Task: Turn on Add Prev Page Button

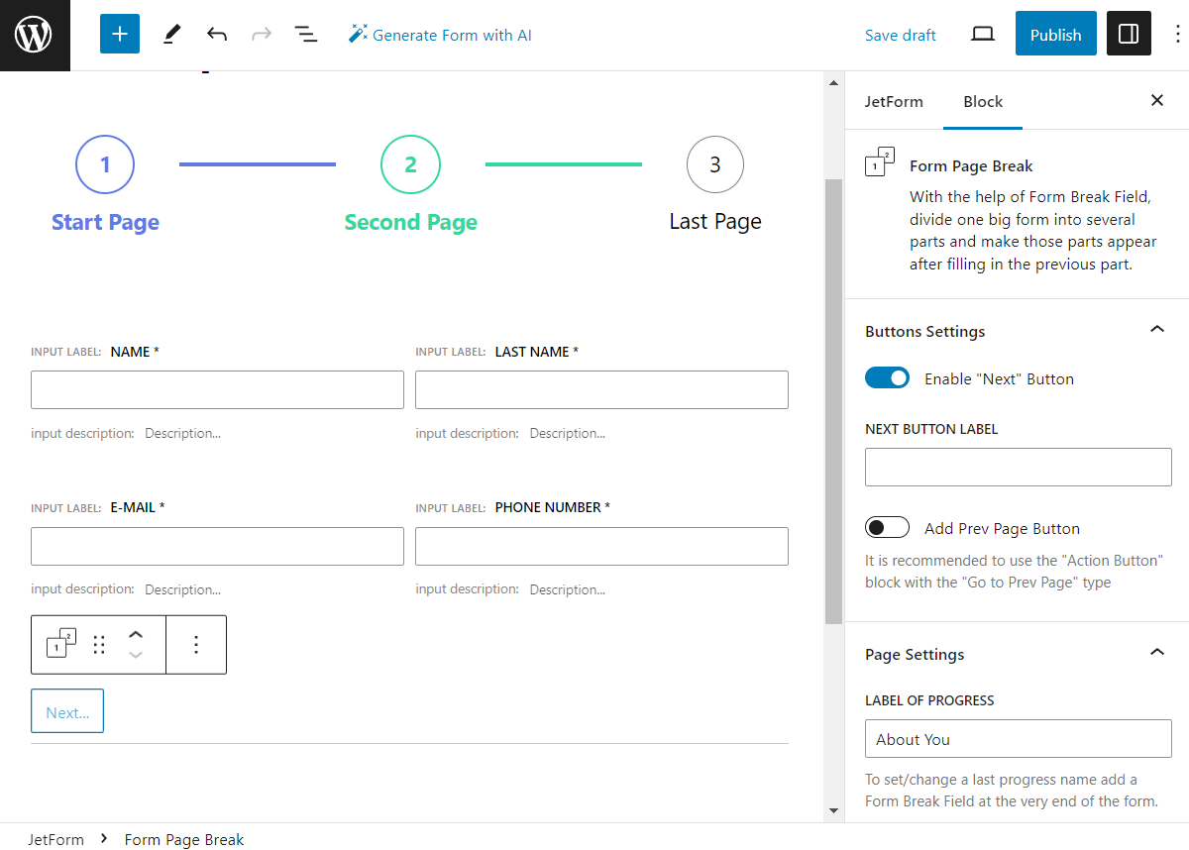Action: point(887,526)
